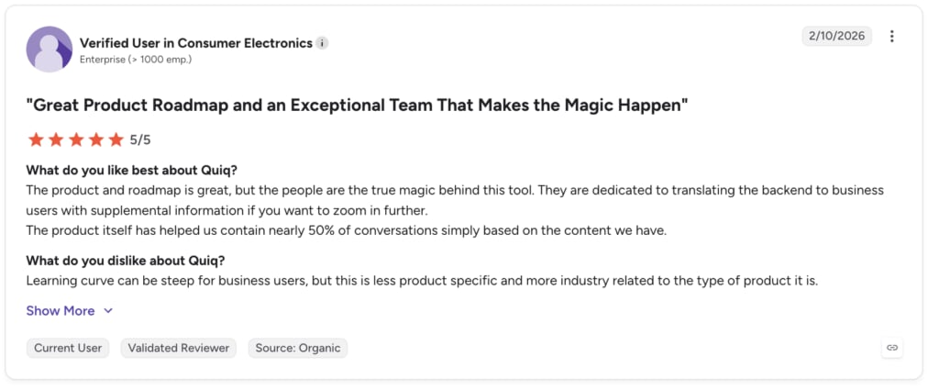Screen dimensions: 939x390
Task: Click Verified User in Consumer Electronics name
Action: click(x=196, y=43)
